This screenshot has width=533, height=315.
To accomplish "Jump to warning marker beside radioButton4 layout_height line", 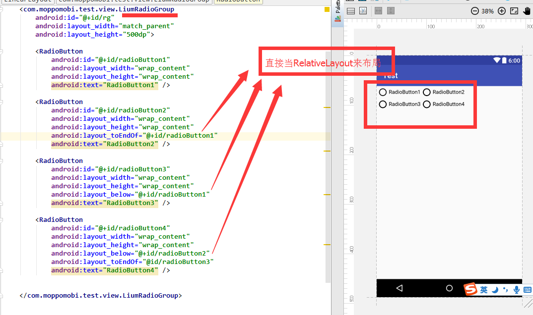I will point(327,245).
